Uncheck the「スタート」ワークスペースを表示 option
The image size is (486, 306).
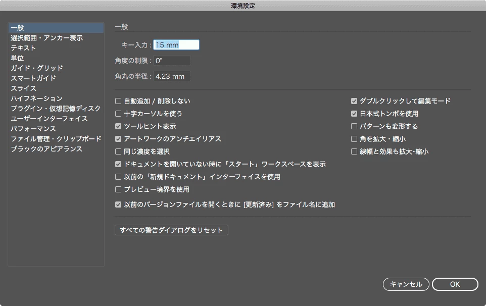118,164
